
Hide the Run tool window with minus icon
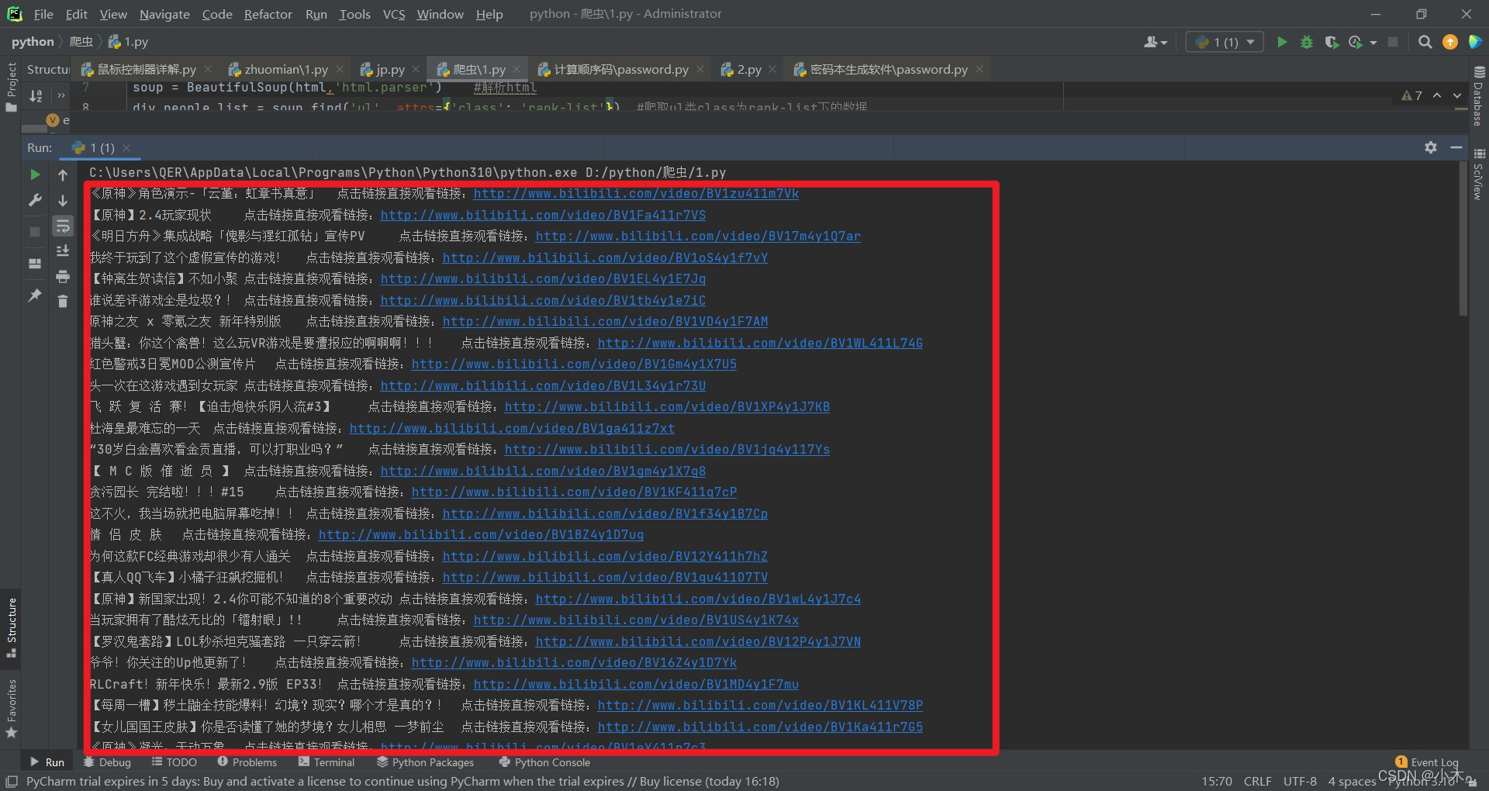(1456, 147)
